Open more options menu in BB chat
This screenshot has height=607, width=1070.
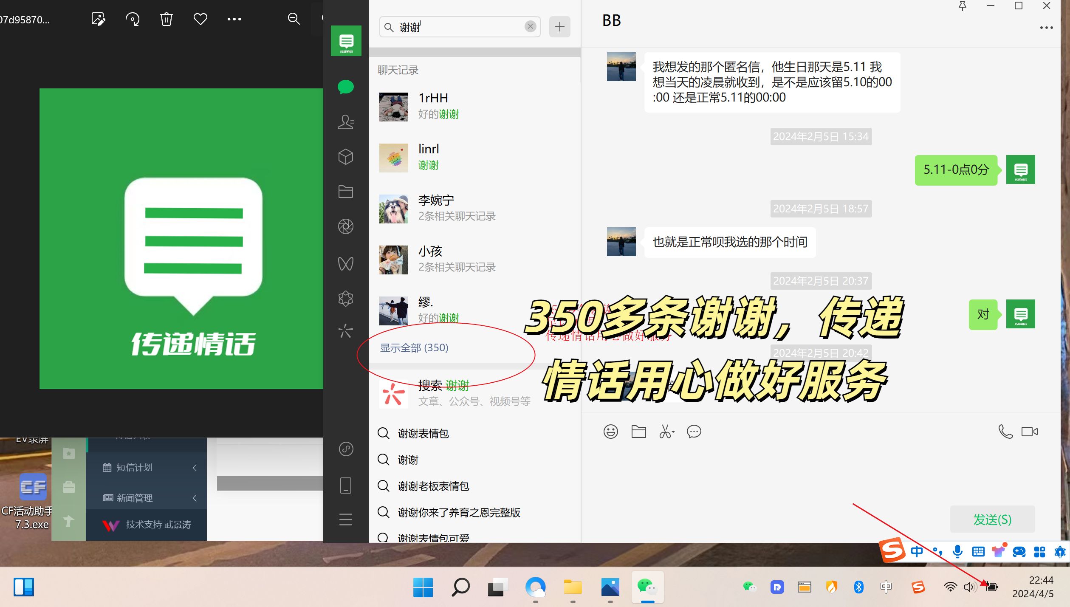pyautogui.click(x=1047, y=27)
